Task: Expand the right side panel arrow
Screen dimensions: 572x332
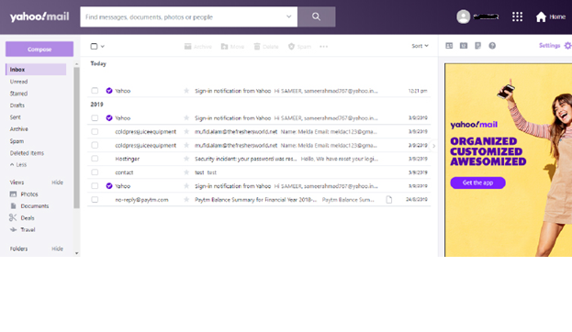Action: point(433,146)
